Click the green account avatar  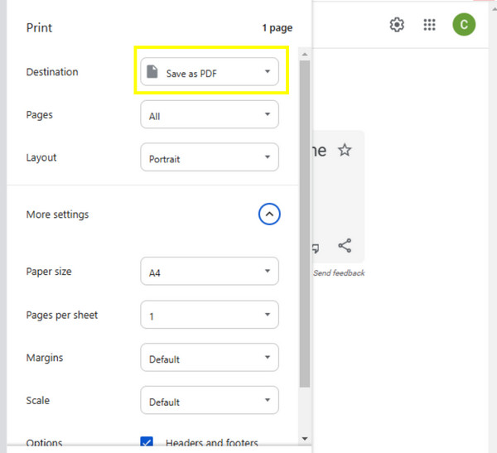(463, 25)
